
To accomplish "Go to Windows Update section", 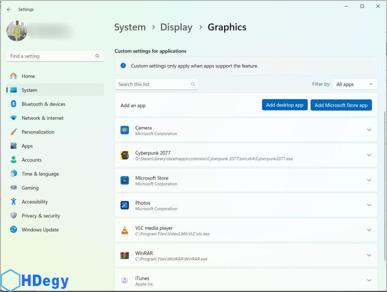I will point(40,230).
